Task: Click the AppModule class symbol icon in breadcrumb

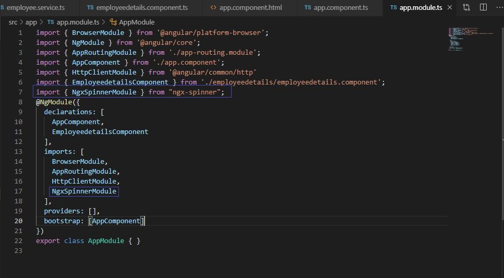Action: click(113, 22)
